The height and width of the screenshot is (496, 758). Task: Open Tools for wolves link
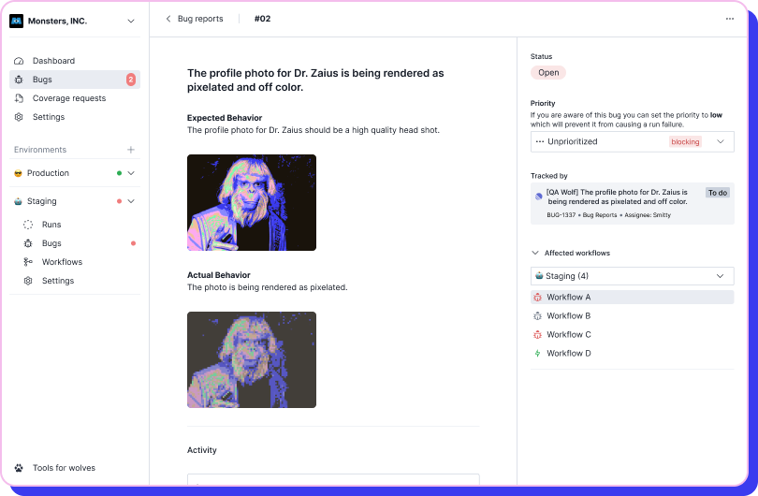[x=64, y=468]
